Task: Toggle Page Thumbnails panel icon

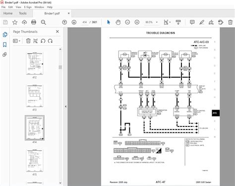Action: [5, 35]
